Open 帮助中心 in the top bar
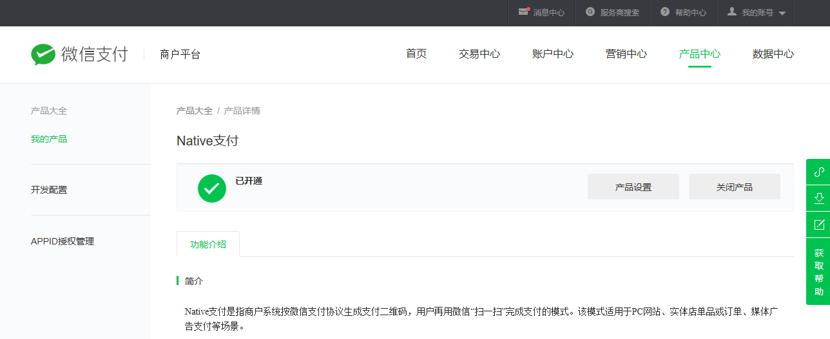830x339 pixels. click(691, 13)
